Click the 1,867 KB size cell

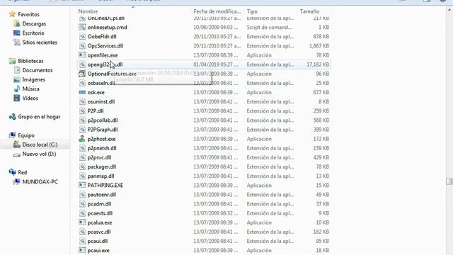pyautogui.click(x=319, y=45)
